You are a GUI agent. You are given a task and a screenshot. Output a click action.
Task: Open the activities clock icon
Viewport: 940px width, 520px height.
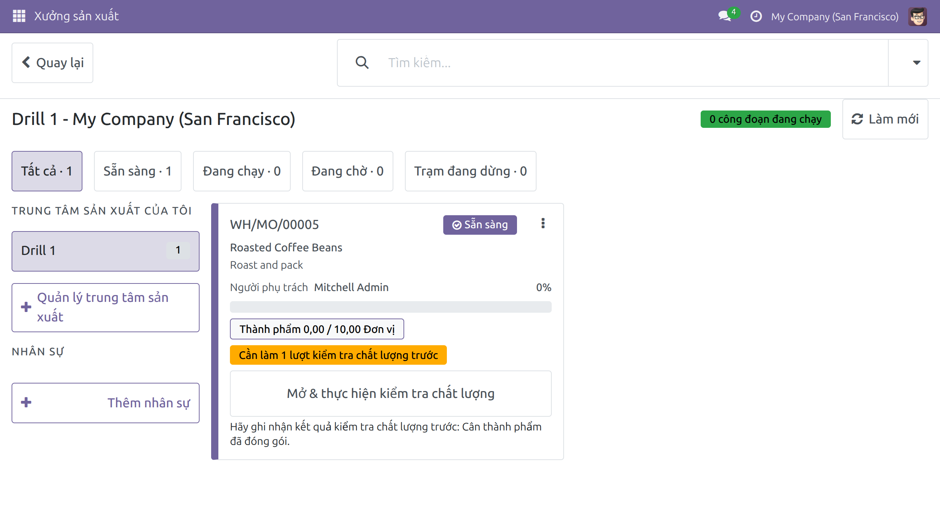(x=756, y=16)
